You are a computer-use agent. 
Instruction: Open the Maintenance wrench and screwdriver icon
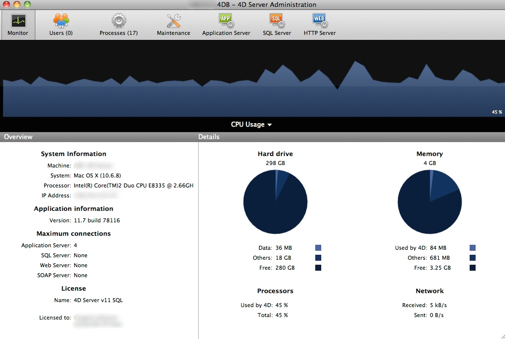pyautogui.click(x=173, y=21)
